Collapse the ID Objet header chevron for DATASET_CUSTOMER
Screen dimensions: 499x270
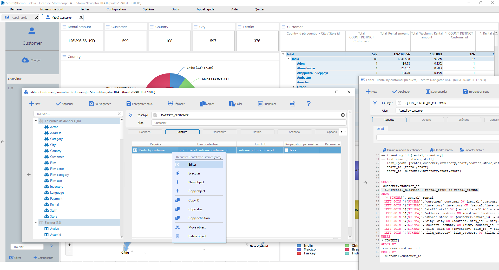coord(131,115)
